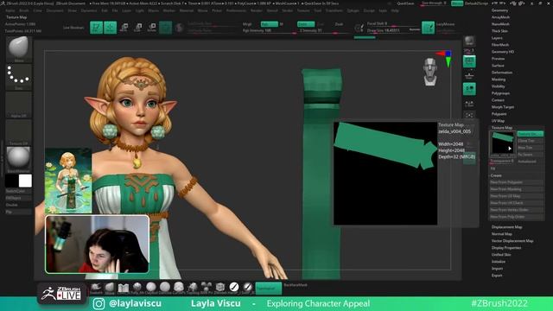This screenshot has height=311, width=553.
Task: Switch to the Scale transform icon
Action: click(138, 28)
